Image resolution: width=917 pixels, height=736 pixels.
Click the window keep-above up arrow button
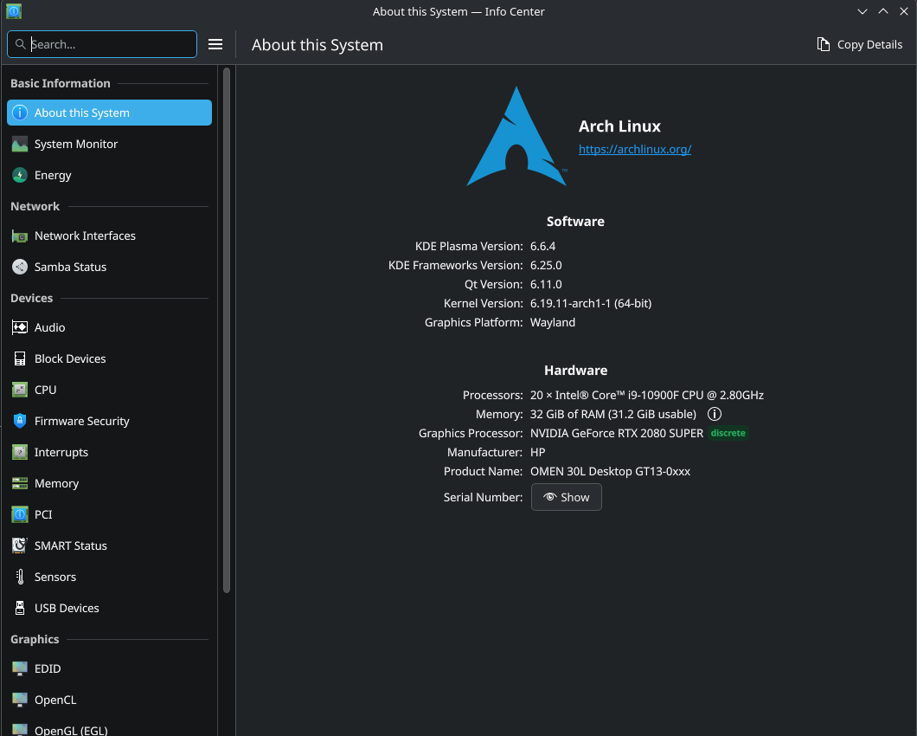point(883,12)
